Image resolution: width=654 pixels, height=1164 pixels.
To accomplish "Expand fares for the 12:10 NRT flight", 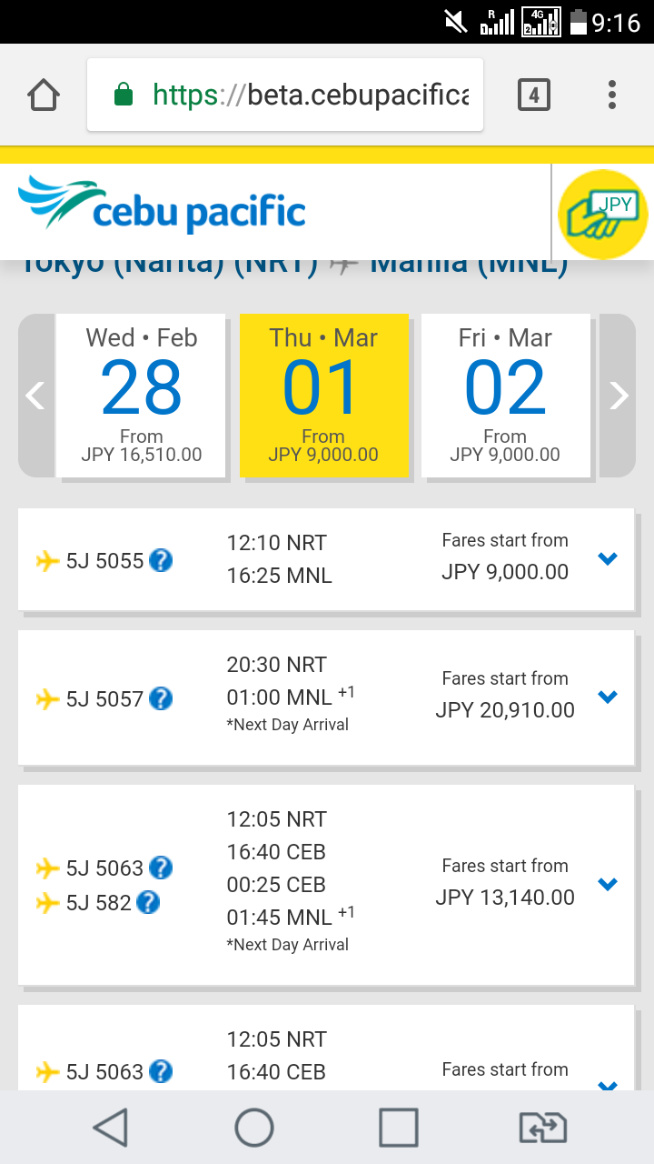I will tap(608, 558).
